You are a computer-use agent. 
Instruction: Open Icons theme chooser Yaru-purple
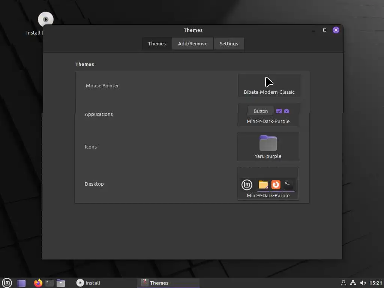pyautogui.click(x=268, y=147)
